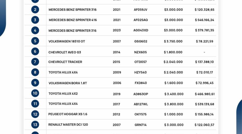Select the number 12 row badge
This screenshot has height=134, width=242.
point(35,114)
